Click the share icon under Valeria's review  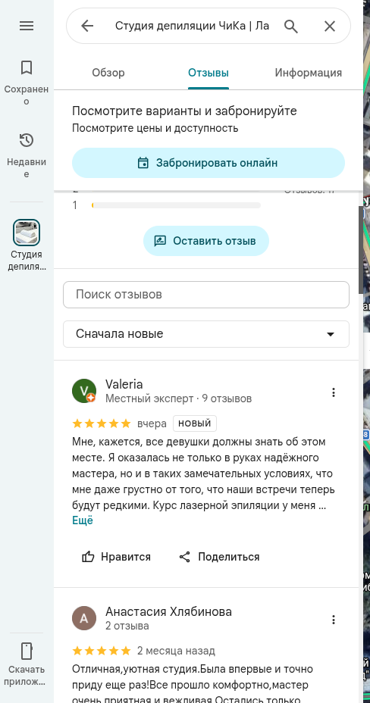185,557
